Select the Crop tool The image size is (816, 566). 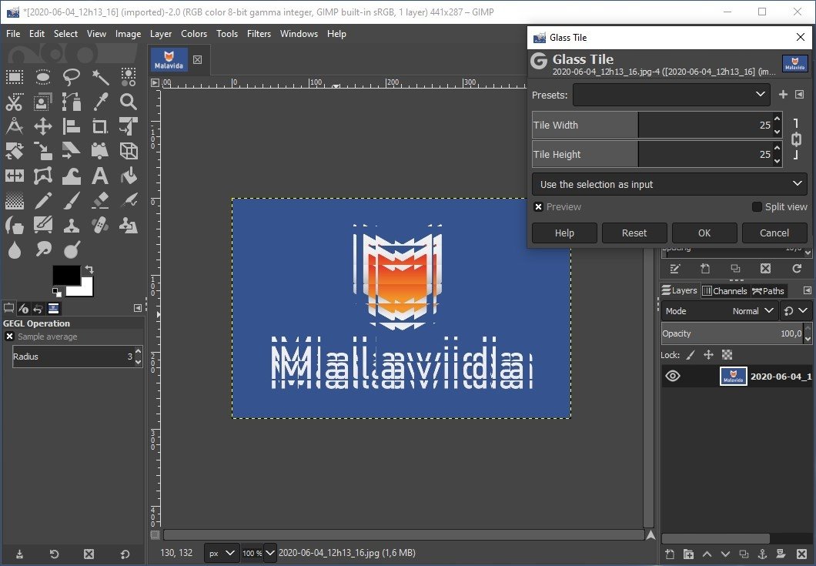pos(100,126)
